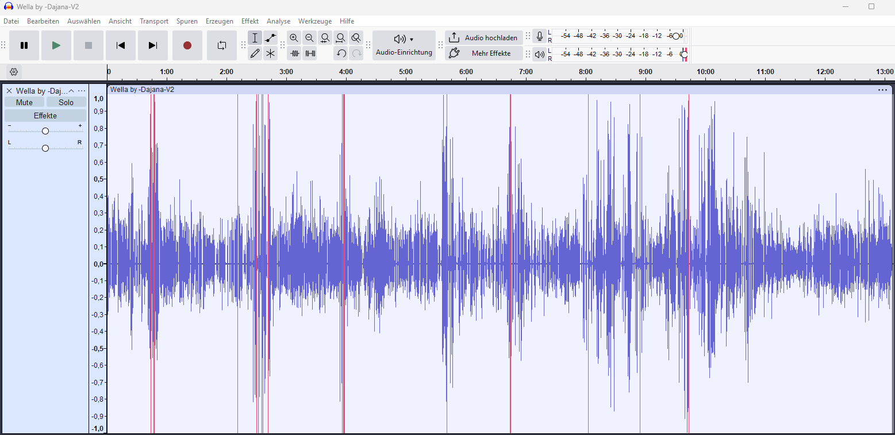895x435 pixels.
Task: Open the Ansicht menu
Action: [x=120, y=21]
